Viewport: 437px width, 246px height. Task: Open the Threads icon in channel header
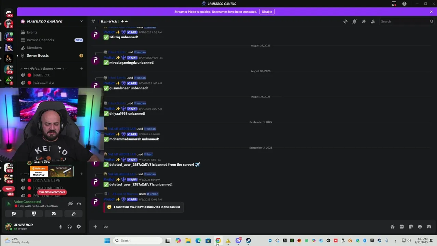point(346,21)
